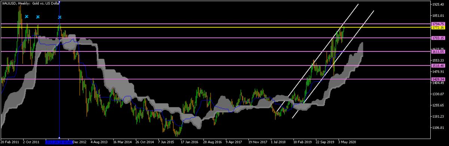
Task: Select the 1518.40 pink price label
Action: [437, 66]
